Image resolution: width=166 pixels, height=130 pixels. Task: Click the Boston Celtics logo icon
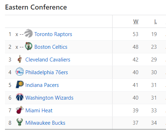click(29, 46)
